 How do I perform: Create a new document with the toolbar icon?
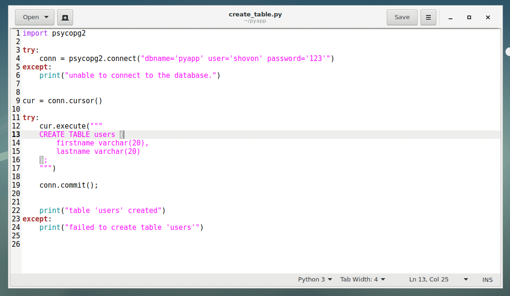[x=65, y=17]
